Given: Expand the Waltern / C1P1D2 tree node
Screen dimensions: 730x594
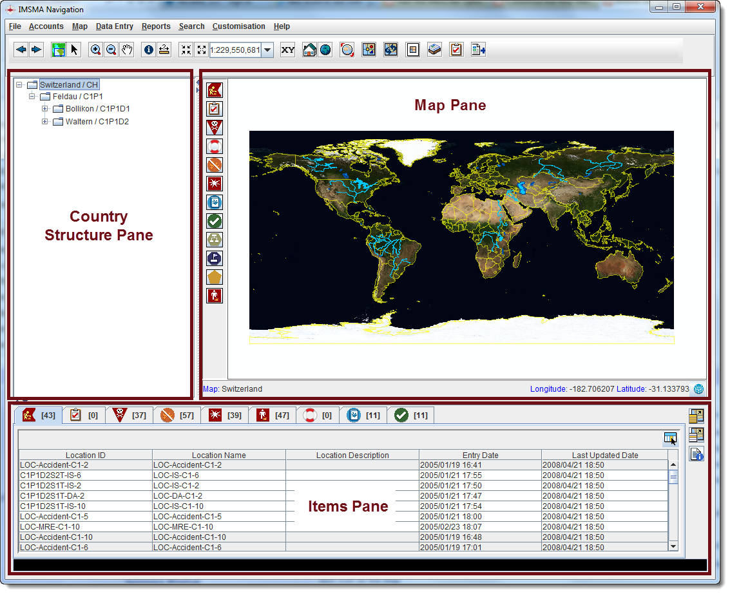Looking at the screenshot, I should pyautogui.click(x=45, y=122).
